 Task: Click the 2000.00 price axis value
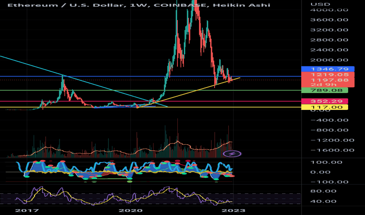[329, 60]
